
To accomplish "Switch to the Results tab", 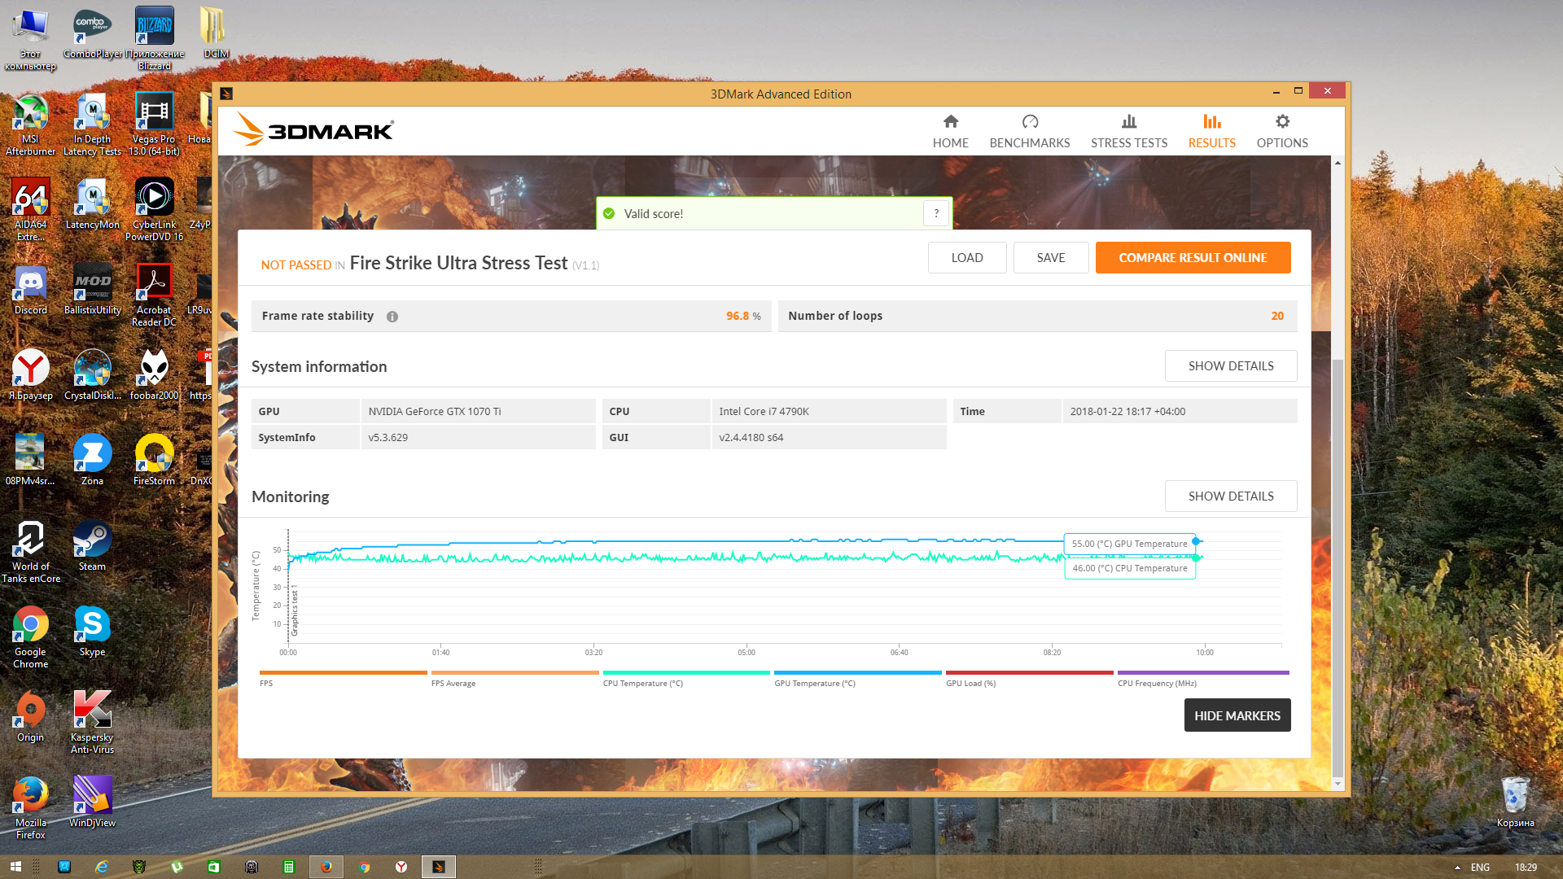I will [1211, 132].
